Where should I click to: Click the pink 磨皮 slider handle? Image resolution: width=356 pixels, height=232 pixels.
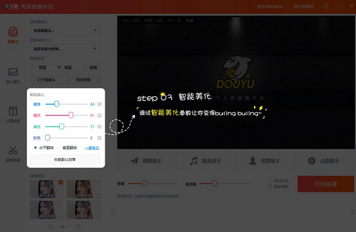click(71, 115)
